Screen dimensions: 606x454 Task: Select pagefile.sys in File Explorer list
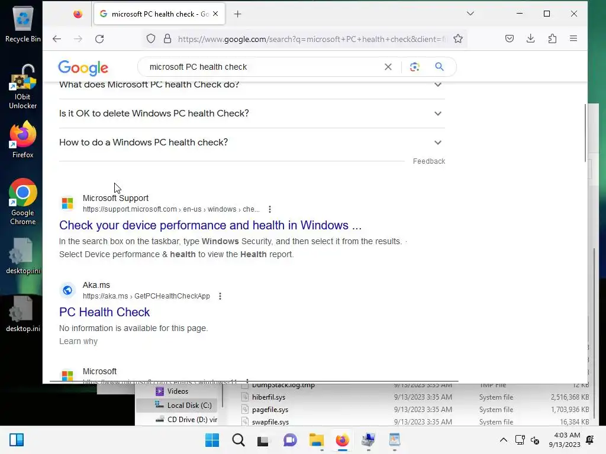[270, 410]
